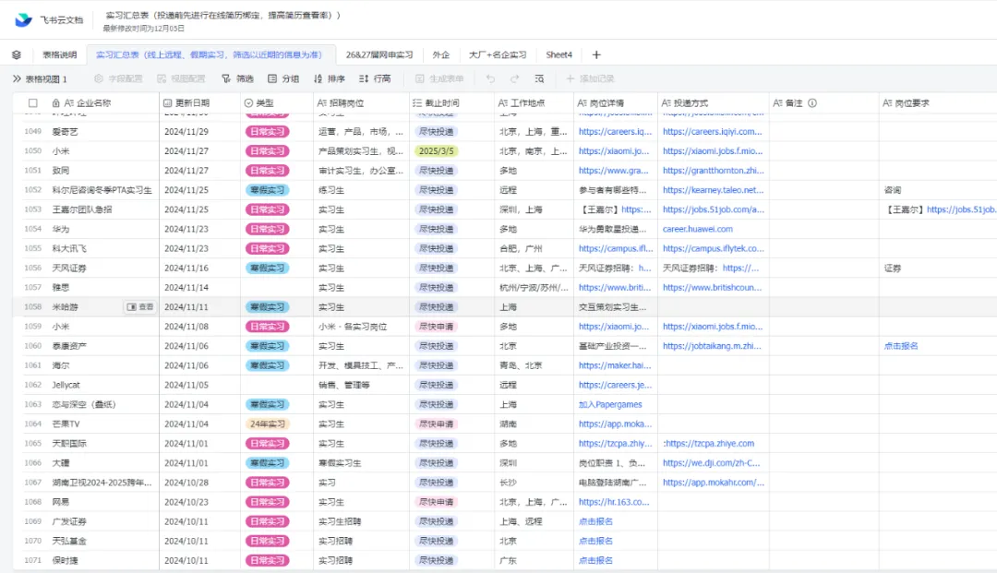The height and width of the screenshot is (573, 997).
Task: Switch to the Sheet4 tab
Action: click(559, 54)
